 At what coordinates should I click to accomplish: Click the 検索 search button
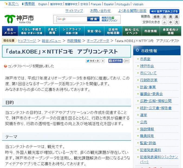pos(93,19)
